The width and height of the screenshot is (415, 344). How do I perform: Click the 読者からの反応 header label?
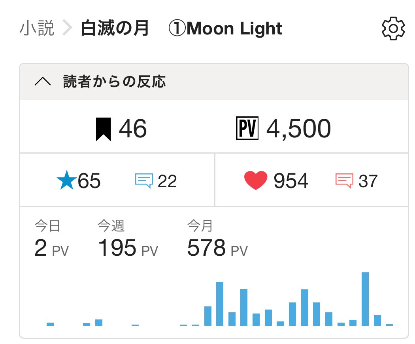coord(114,82)
